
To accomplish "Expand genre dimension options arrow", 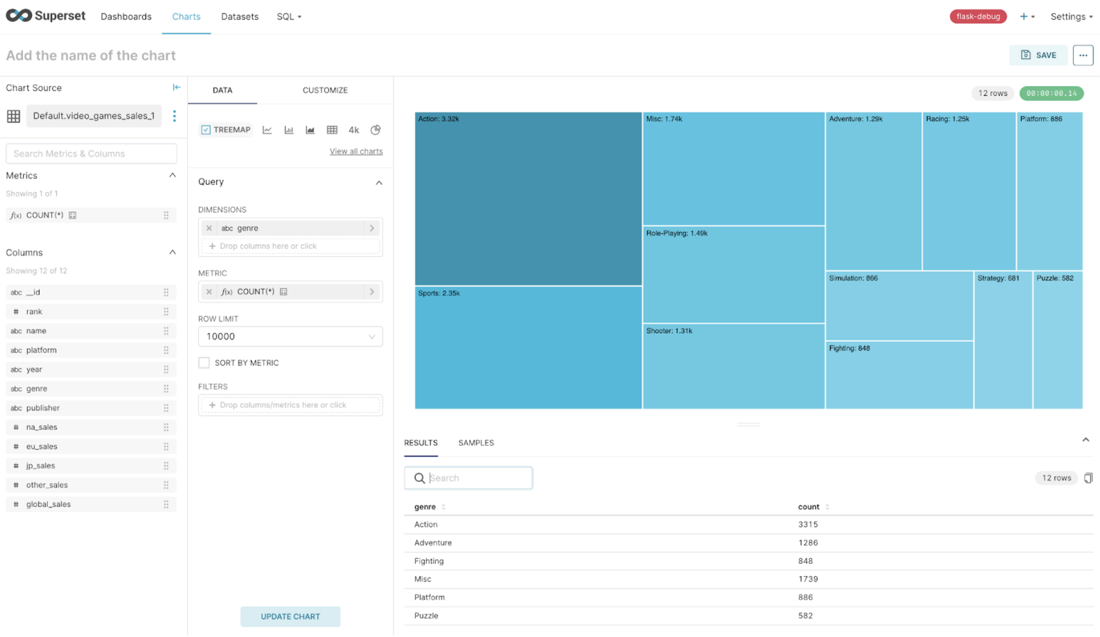I will coord(372,228).
